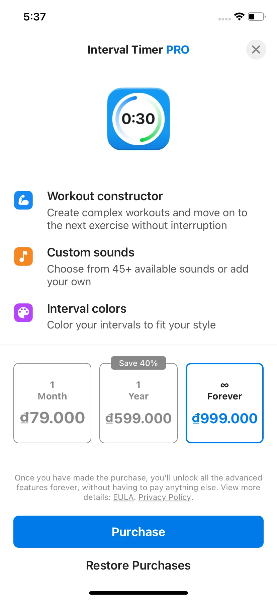This screenshot has height=600, width=277.
Task: Tap the Custom sounds heading
Action: point(91,252)
